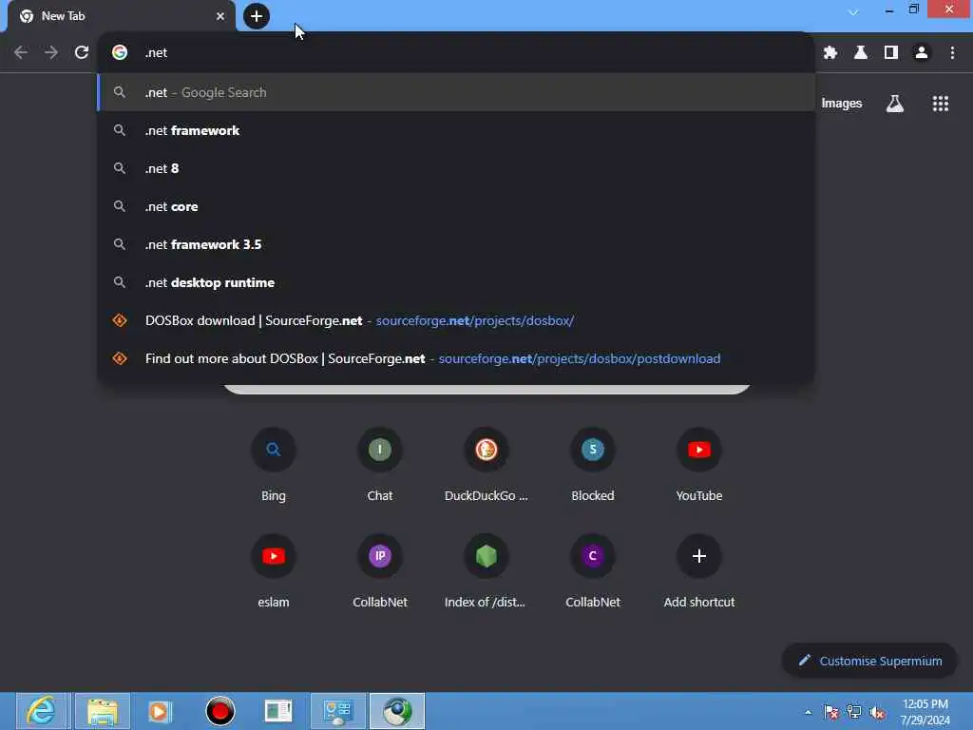Viewport: 973px width, 730px height.
Task: Go back with the back arrow
Action: [21, 53]
